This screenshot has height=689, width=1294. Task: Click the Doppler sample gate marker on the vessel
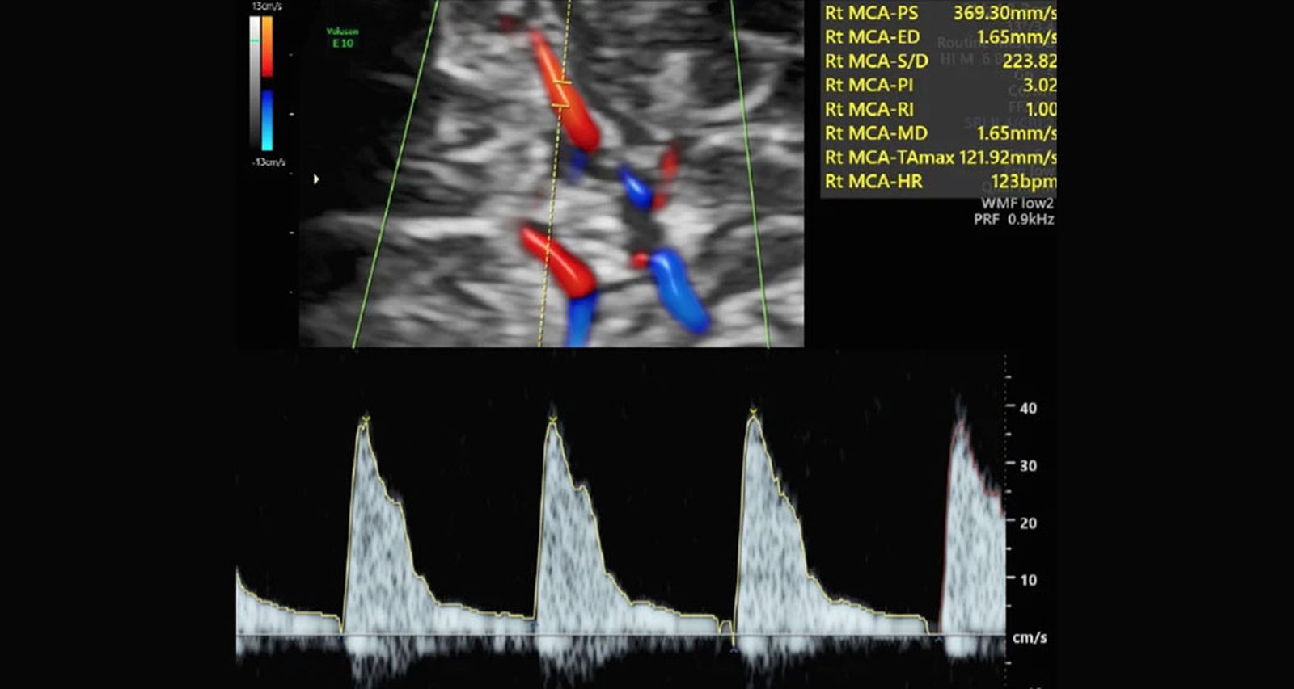pos(561,93)
